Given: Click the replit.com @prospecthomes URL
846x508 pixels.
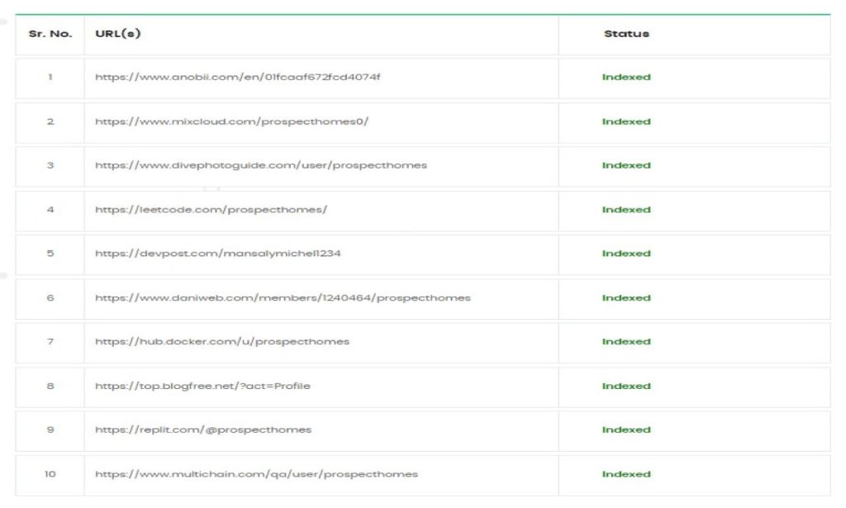Looking at the screenshot, I should 203,430.
